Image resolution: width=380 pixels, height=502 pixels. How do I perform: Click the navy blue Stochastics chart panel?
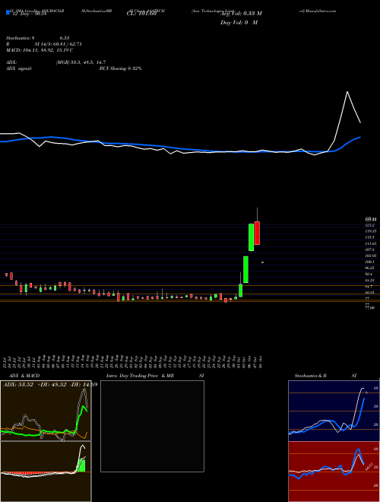(x=334, y=411)
